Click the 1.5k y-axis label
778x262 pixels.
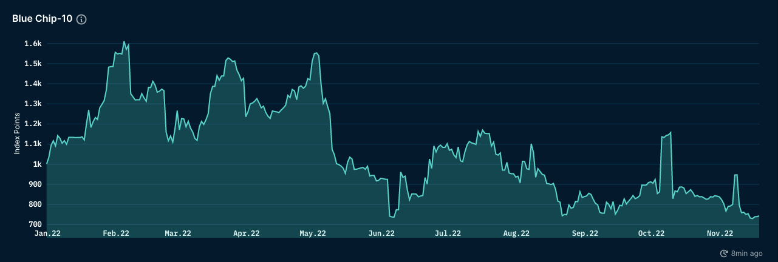point(33,64)
